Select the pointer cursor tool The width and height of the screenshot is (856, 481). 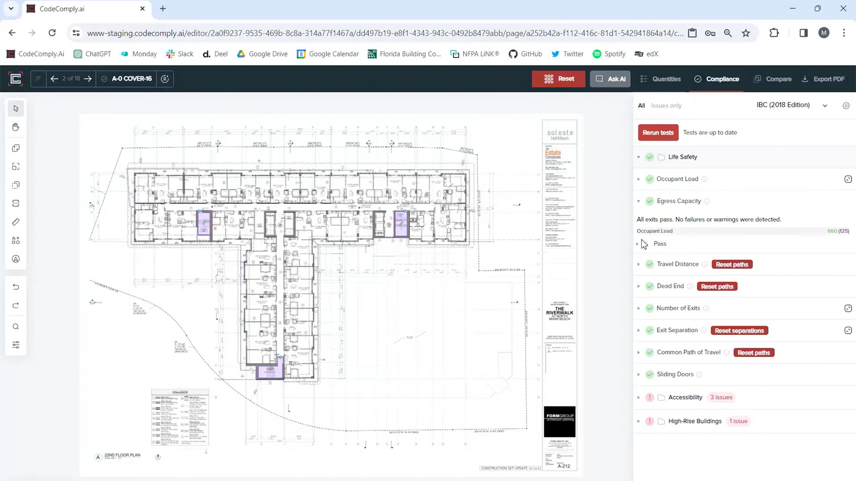16,109
